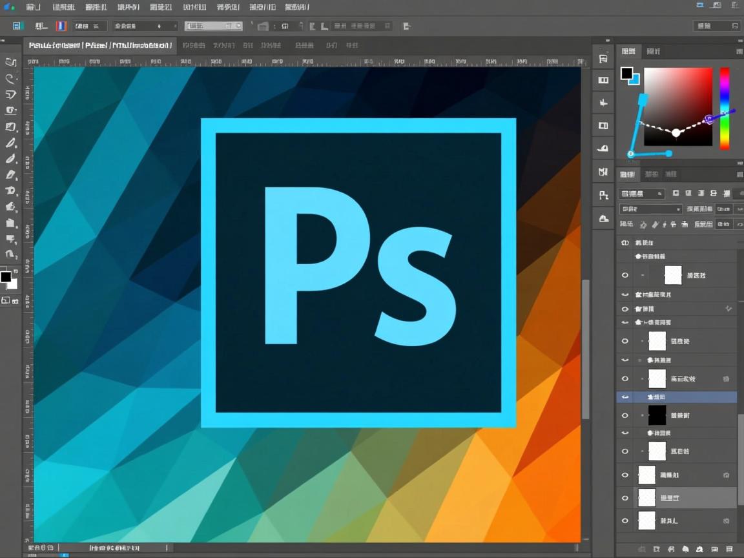The image size is (744, 558).
Task: Select the Lasso tool in the left toolbar
Action: click(11, 78)
